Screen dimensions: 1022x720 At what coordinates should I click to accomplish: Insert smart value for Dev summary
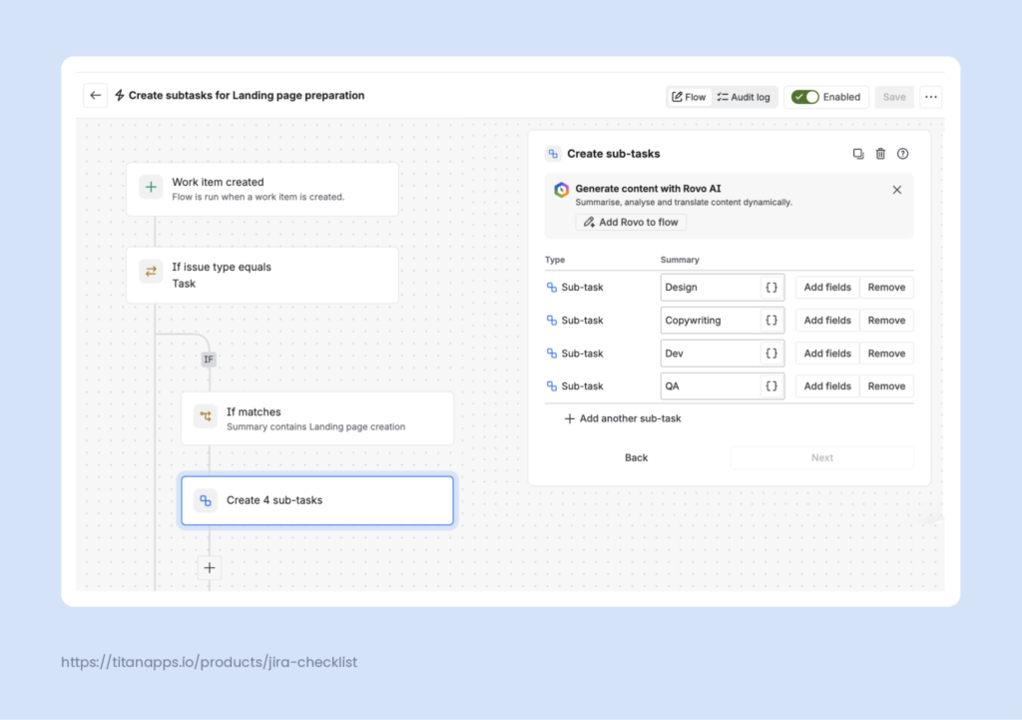tap(771, 354)
